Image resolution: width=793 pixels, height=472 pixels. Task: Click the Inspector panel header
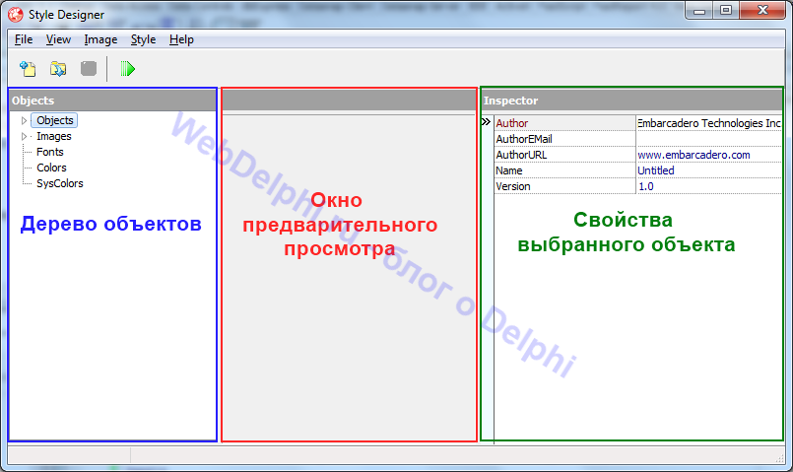click(631, 101)
